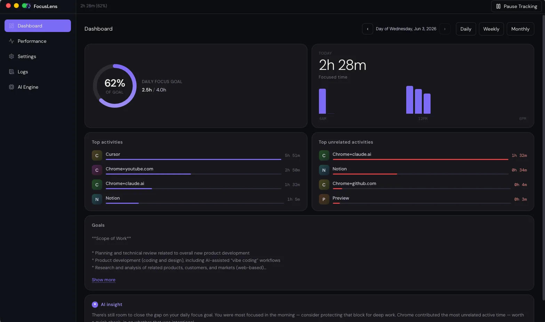Click the Chrome+youtube.com activity row

pyautogui.click(x=196, y=170)
